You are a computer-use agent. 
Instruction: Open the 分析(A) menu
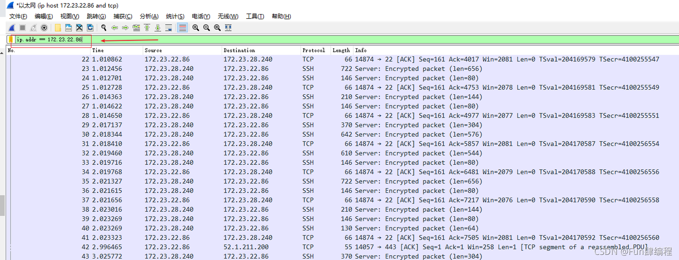tap(149, 16)
